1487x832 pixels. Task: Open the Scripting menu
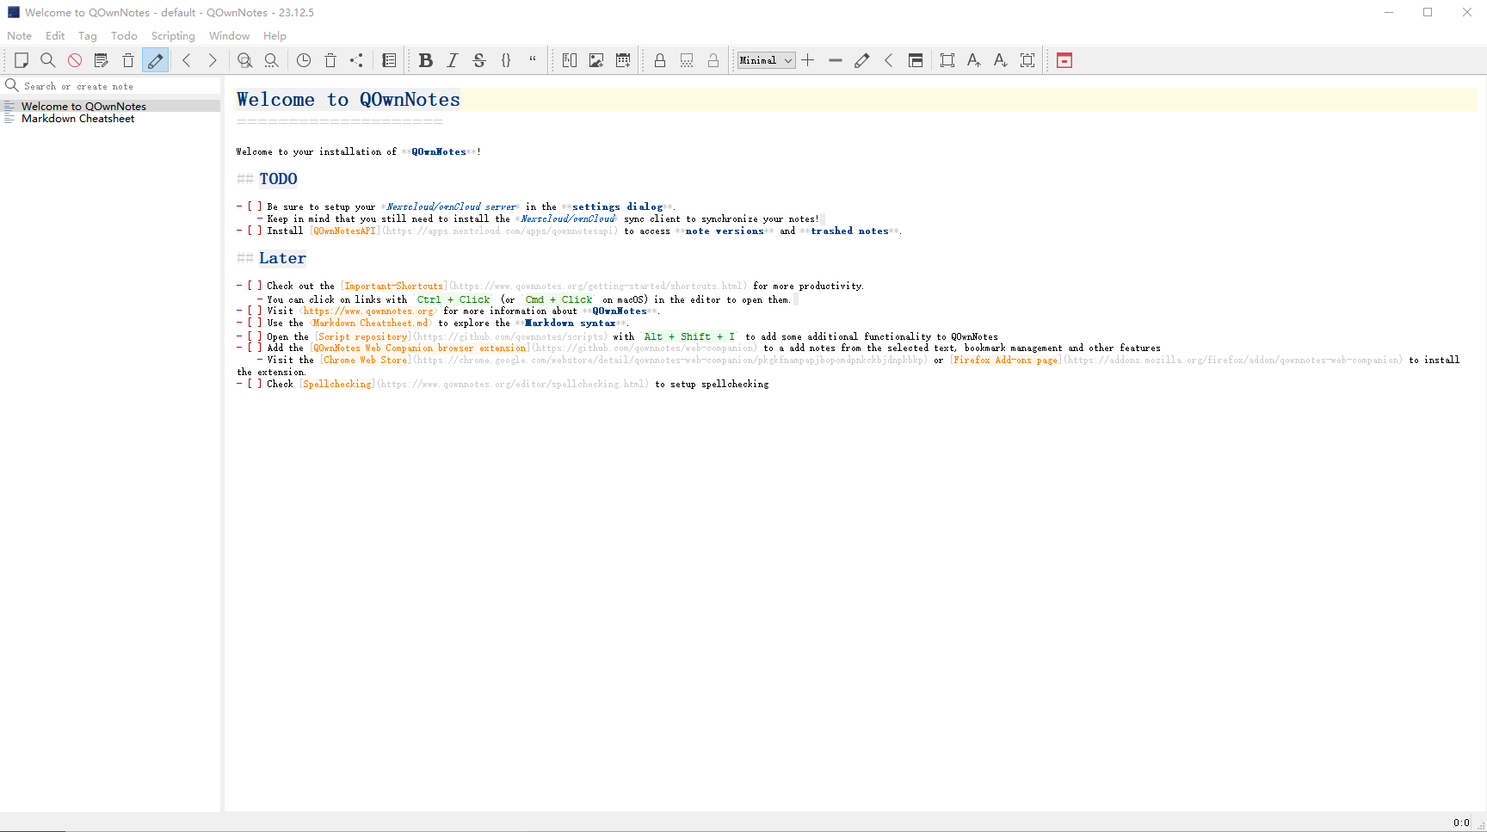point(173,36)
